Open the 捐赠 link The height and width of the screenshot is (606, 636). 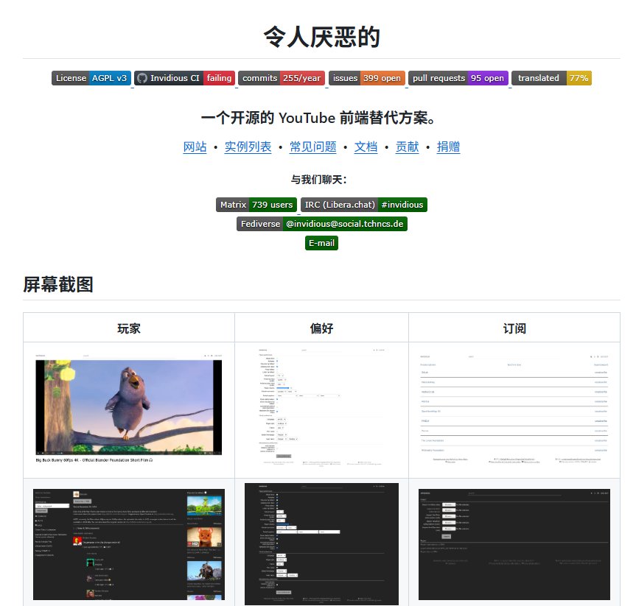click(448, 147)
